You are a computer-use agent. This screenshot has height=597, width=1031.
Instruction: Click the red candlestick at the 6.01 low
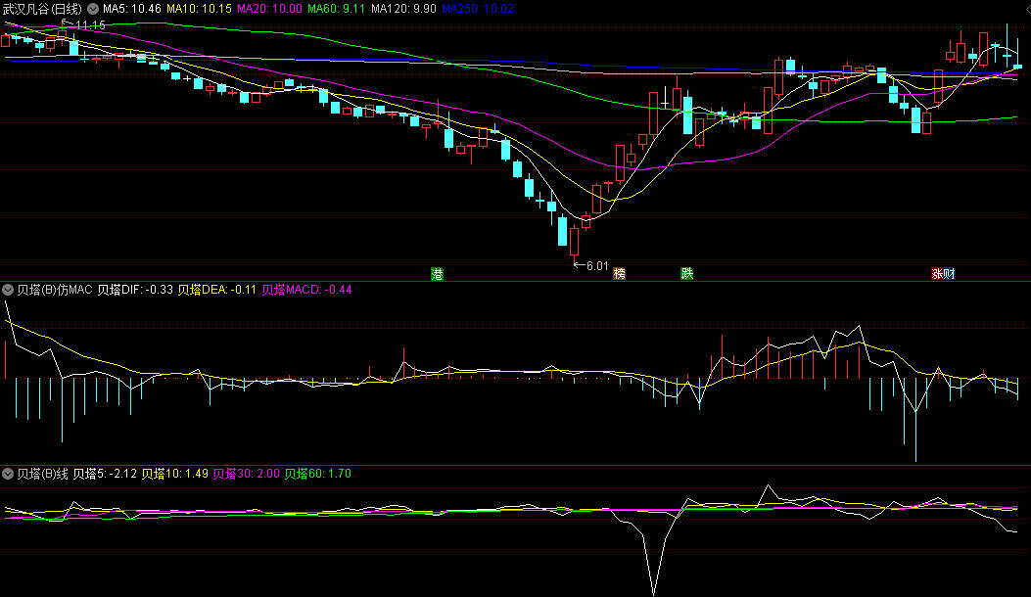click(574, 242)
